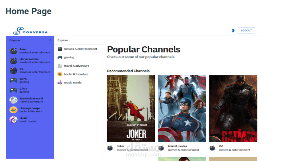Open the Marvel movies channel name in sidebar

(x=29, y=59)
